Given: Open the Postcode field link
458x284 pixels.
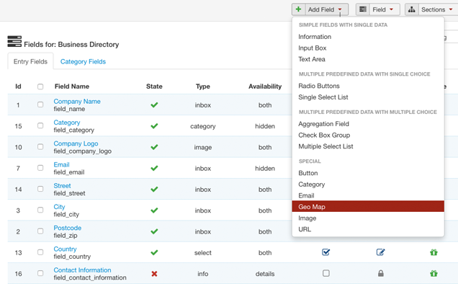Looking at the screenshot, I should click(68, 228).
